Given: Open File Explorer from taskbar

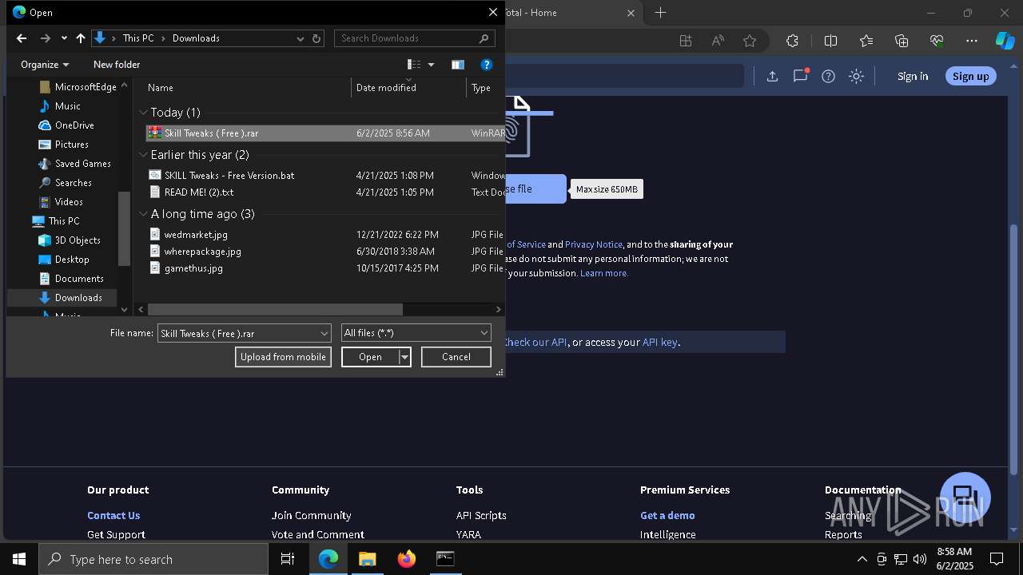Looking at the screenshot, I should [367, 560].
